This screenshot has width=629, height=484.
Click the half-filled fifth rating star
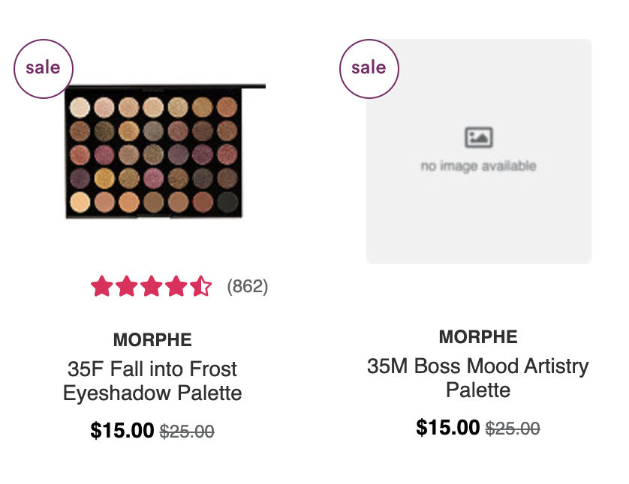coord(201,286)
